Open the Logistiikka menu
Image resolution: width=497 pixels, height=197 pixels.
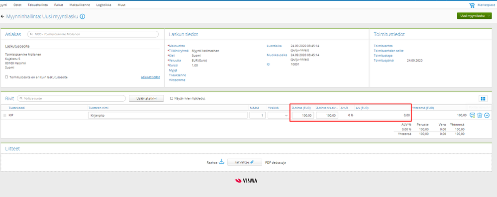pyautogui.click(x=103, y=5)
